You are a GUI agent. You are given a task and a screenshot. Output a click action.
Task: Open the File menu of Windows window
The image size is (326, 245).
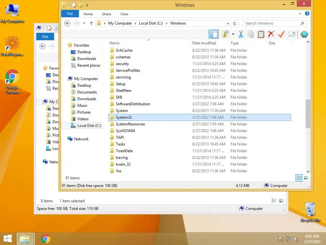pos(70,14)
